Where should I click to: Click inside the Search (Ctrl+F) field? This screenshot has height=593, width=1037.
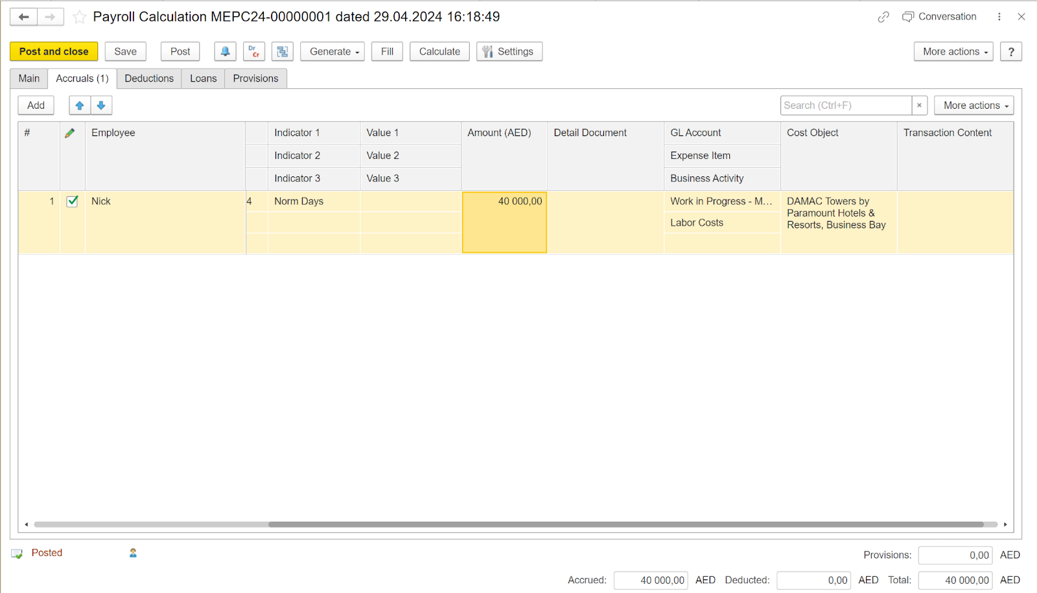pos(843,105)
